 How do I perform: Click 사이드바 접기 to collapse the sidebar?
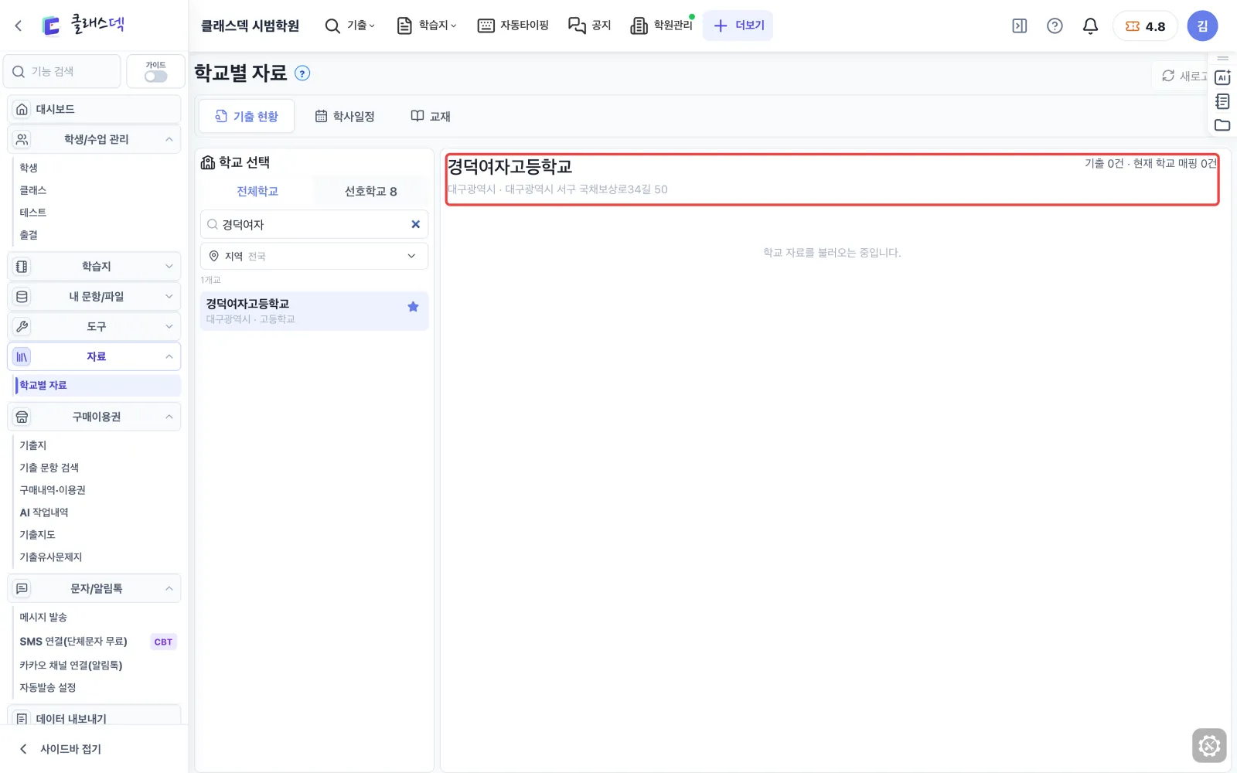(x=60, y=749)
